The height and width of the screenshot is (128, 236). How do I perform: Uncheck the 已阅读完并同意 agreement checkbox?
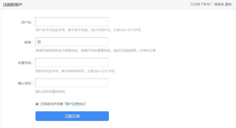coord(37,104)
